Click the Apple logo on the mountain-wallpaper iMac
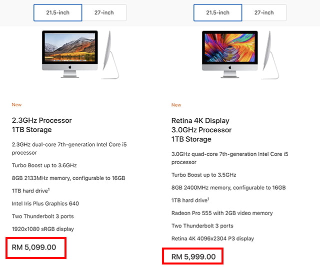This screenshot has width=320, height=267. coord(70,67)
